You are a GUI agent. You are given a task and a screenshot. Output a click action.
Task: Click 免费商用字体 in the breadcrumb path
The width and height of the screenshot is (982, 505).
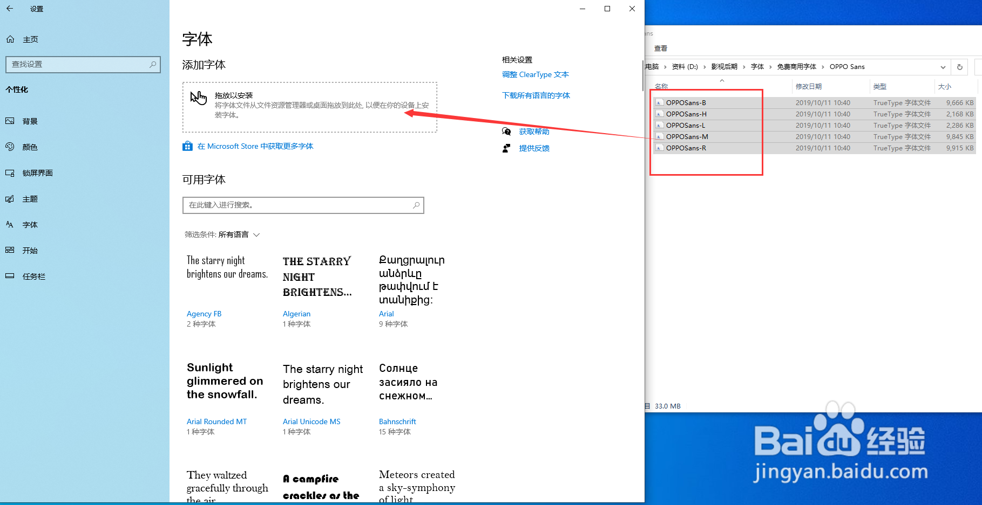pos(797,67)
